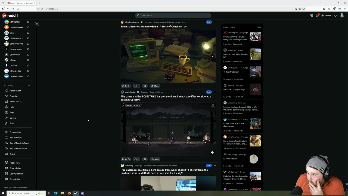Screen dimensions: 348x196
Task: Open comments on FORESTRIKE post
Action: [136, 159]
